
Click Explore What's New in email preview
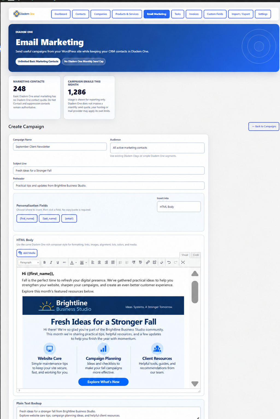click(103, 382)
